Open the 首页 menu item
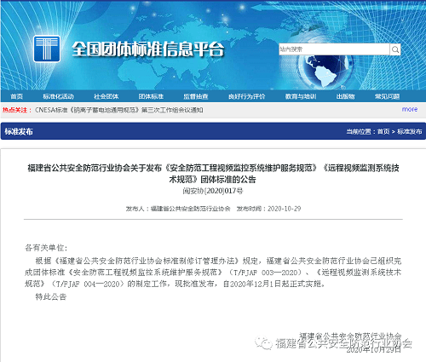This screenshot has width=426, height=362. [x=16, y=96]
